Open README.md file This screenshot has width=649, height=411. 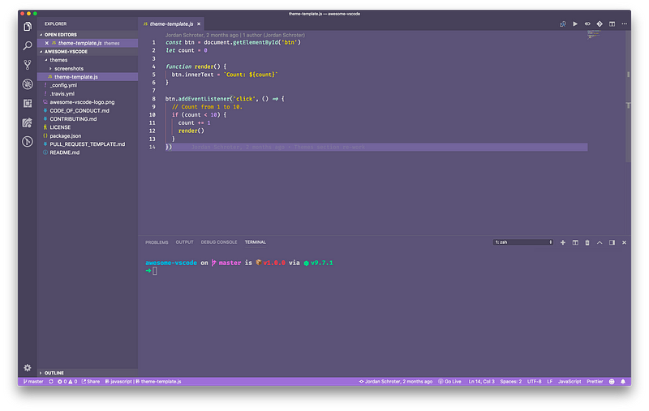click(x=88, y=152)
